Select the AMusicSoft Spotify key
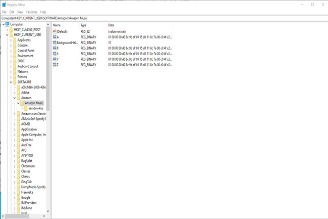 tap(33, 119)
